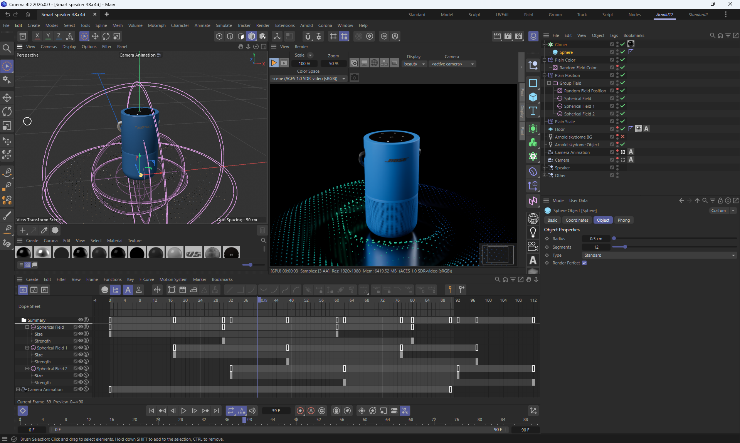740x443 pixels.
Task: Click the Brush Selection tool icon
Action: click(x=7, y=66)
